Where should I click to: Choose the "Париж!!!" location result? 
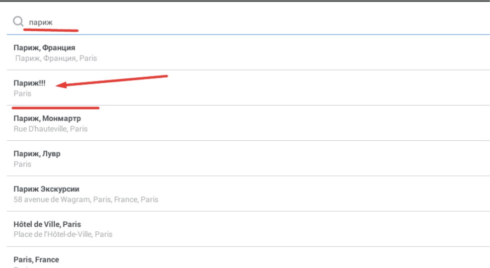(29, 83)
